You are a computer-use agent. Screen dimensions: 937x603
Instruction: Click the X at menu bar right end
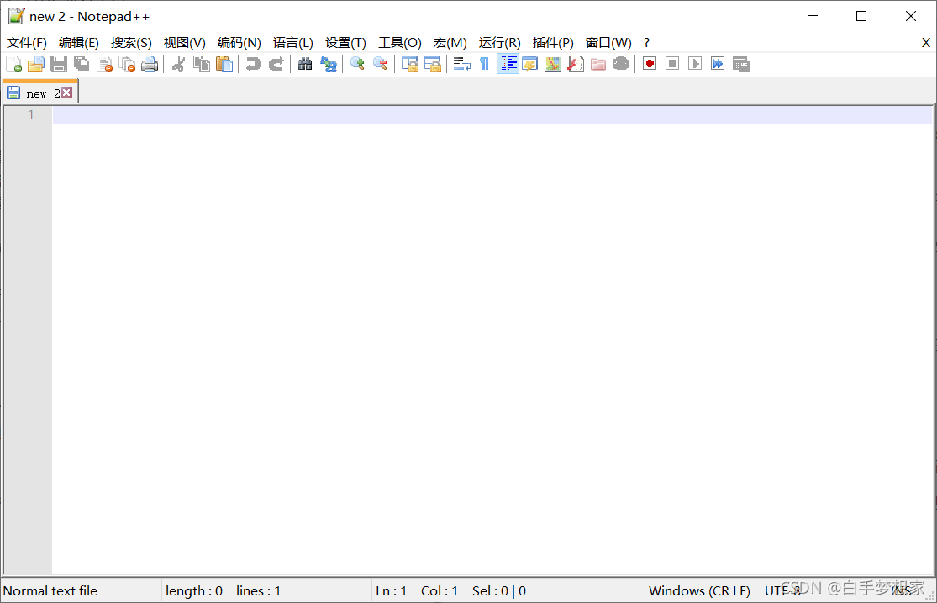pyautogui.click(x=925, y=43)
